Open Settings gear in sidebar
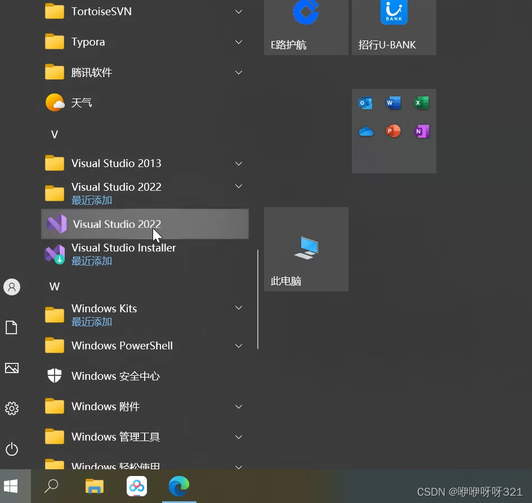 tap(12, 408)
